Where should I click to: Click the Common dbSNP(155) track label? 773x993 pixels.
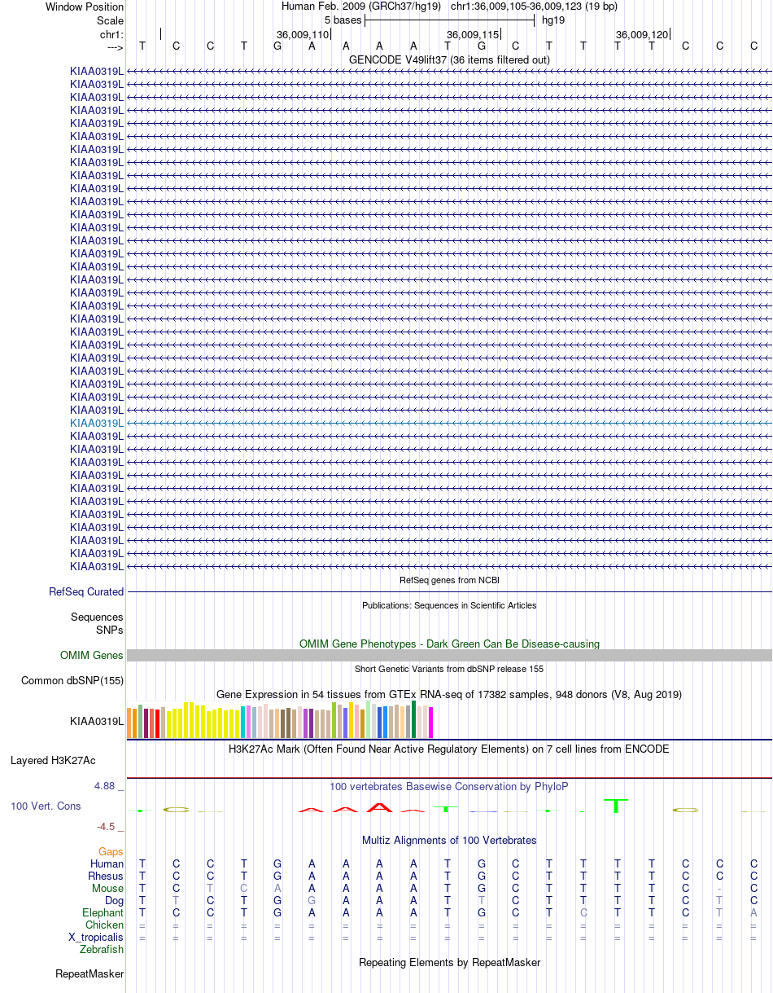(72, 680)
